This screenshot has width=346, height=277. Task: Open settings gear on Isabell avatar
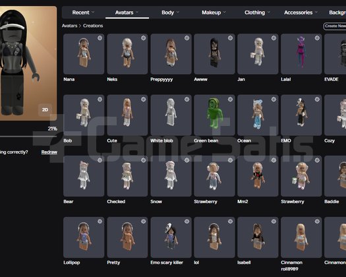coord(274,222)
